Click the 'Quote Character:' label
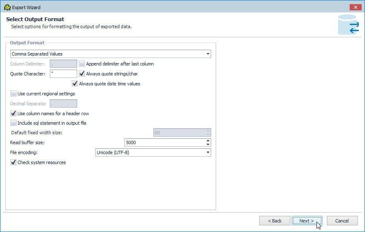 [x=28, y=74]
